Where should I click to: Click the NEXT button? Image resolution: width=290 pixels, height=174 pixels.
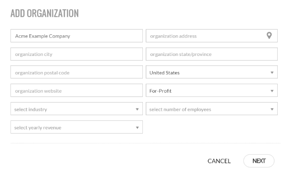click(259, 161)
